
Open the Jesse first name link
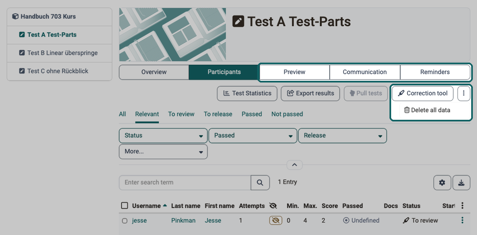click(x=213, y=220)
